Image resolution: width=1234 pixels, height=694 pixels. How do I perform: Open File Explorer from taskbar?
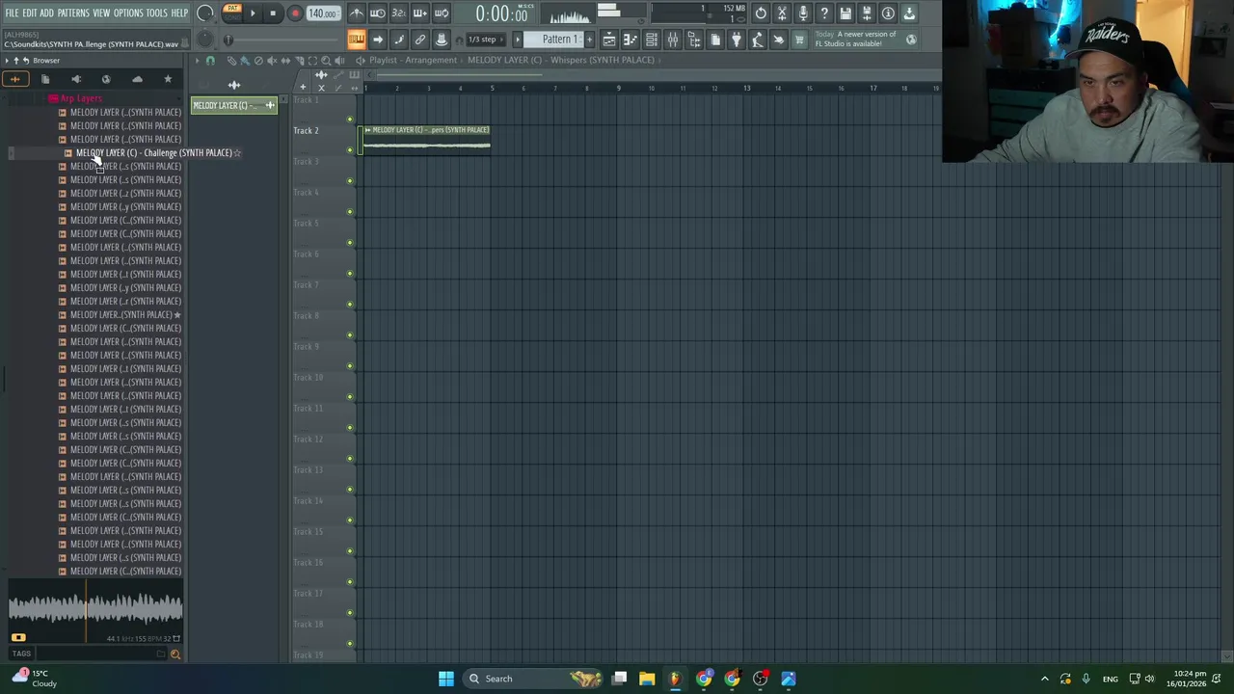647,679
